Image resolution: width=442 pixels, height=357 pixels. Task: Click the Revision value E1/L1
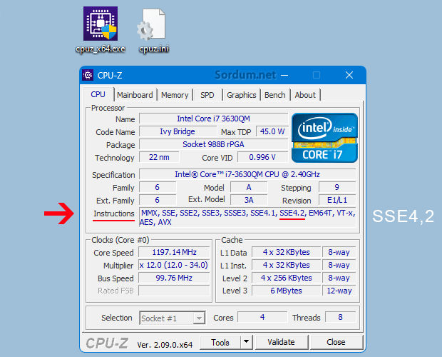pos(337,200)
